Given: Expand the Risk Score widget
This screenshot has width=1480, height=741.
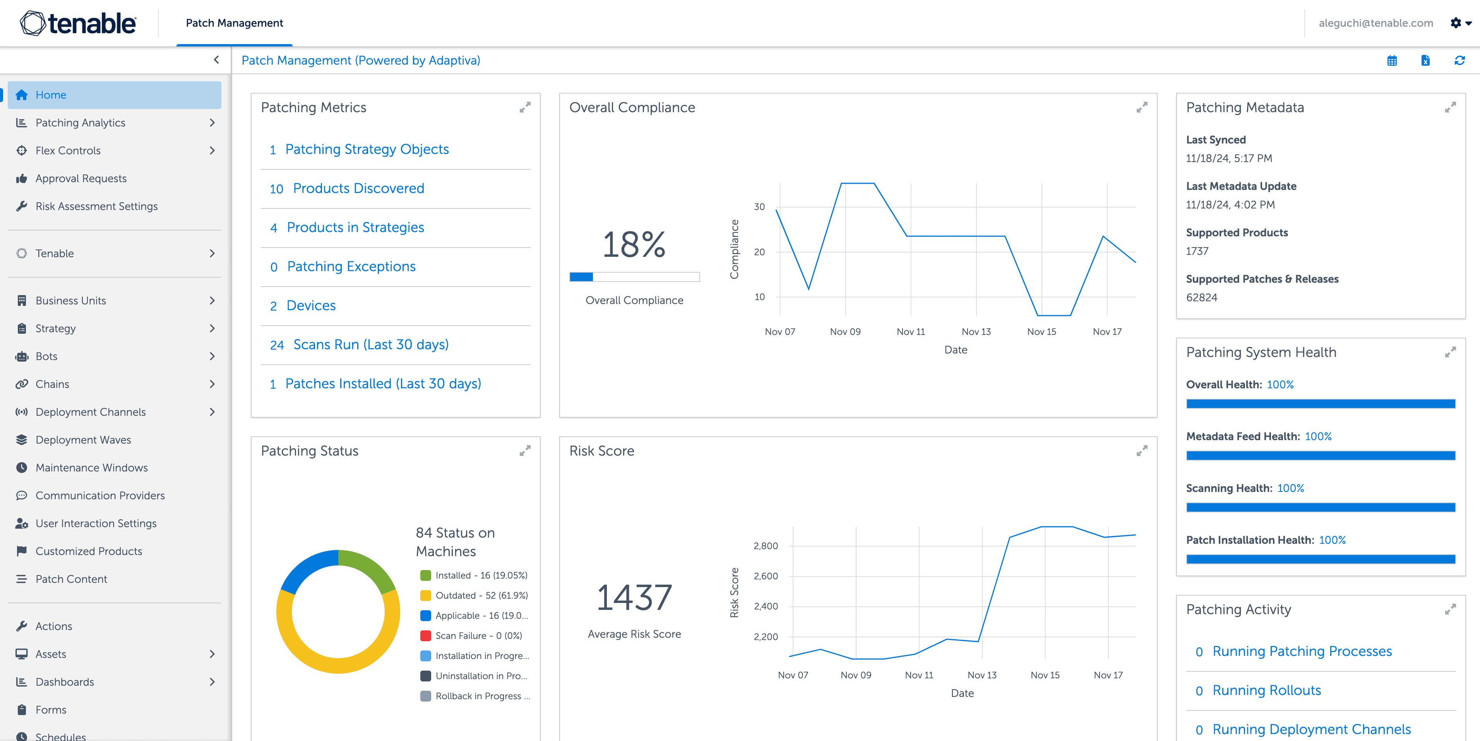Looking at the screenshot, I should pos(1142,451).
